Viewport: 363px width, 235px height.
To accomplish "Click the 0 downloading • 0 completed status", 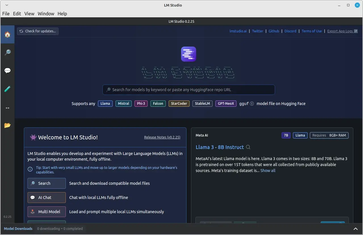I will [x=60, y=229].
